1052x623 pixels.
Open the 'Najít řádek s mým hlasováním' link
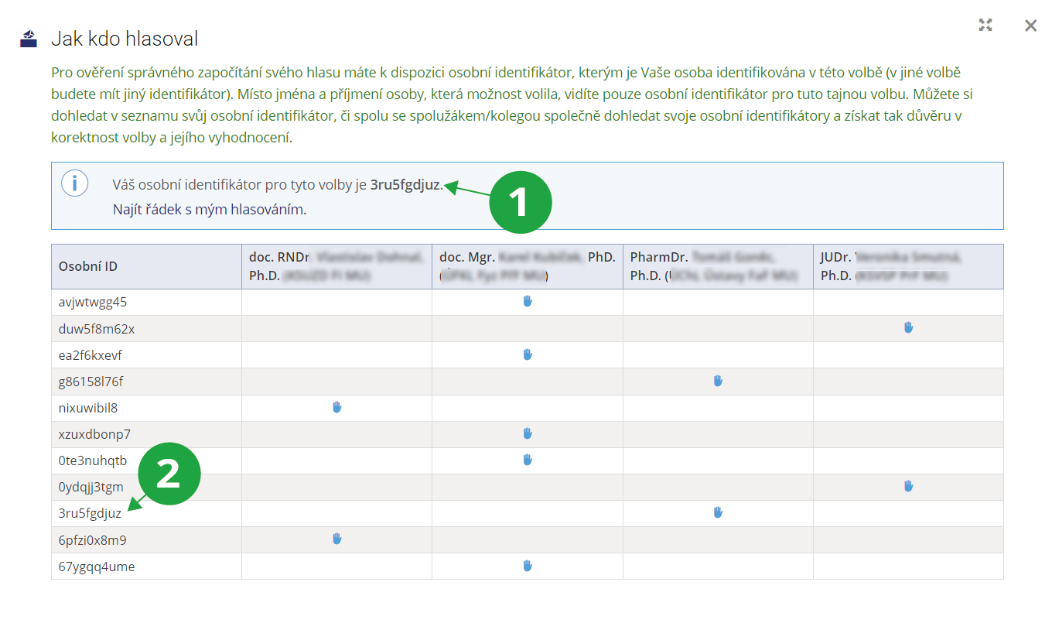click(x=209, y=209)
